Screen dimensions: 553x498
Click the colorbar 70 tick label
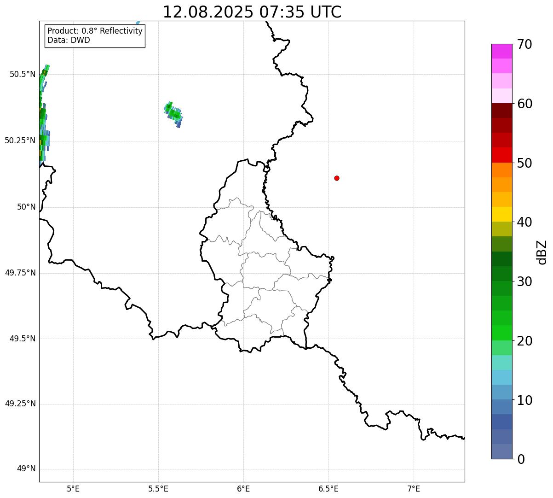click(x=524, y=44)
